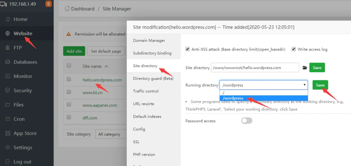Viewport: 351px width, 166px height.
Task: Click the Monitor chart icon
Action: [x=8, y=76]
